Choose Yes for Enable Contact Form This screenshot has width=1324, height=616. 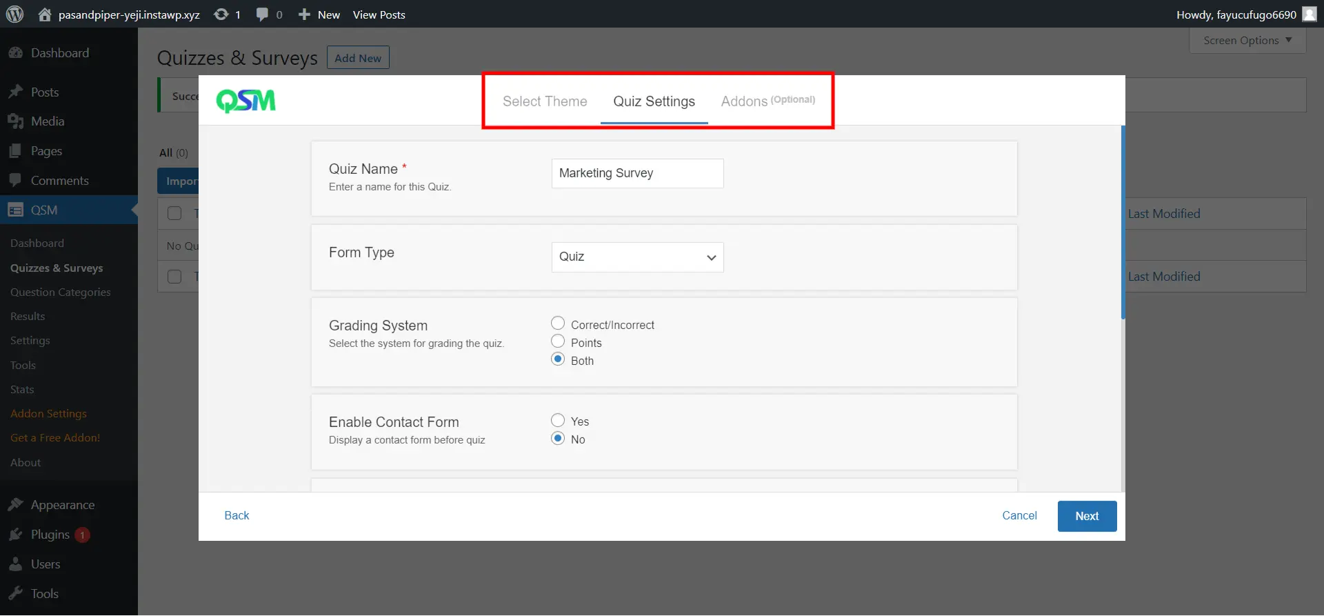click(558, 420)
